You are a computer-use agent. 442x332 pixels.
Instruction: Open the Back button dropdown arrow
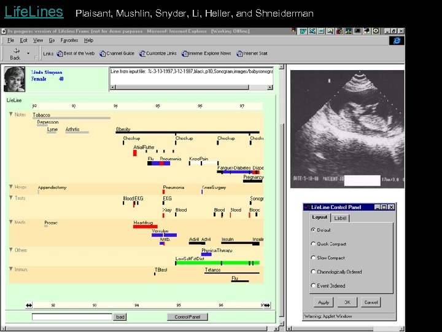[x=28, y=53]
